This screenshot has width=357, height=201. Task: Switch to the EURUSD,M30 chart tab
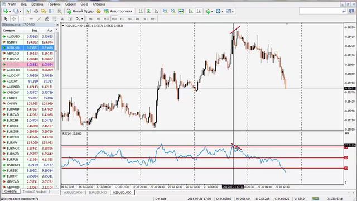pyautogui.click(x=98, y=192)
